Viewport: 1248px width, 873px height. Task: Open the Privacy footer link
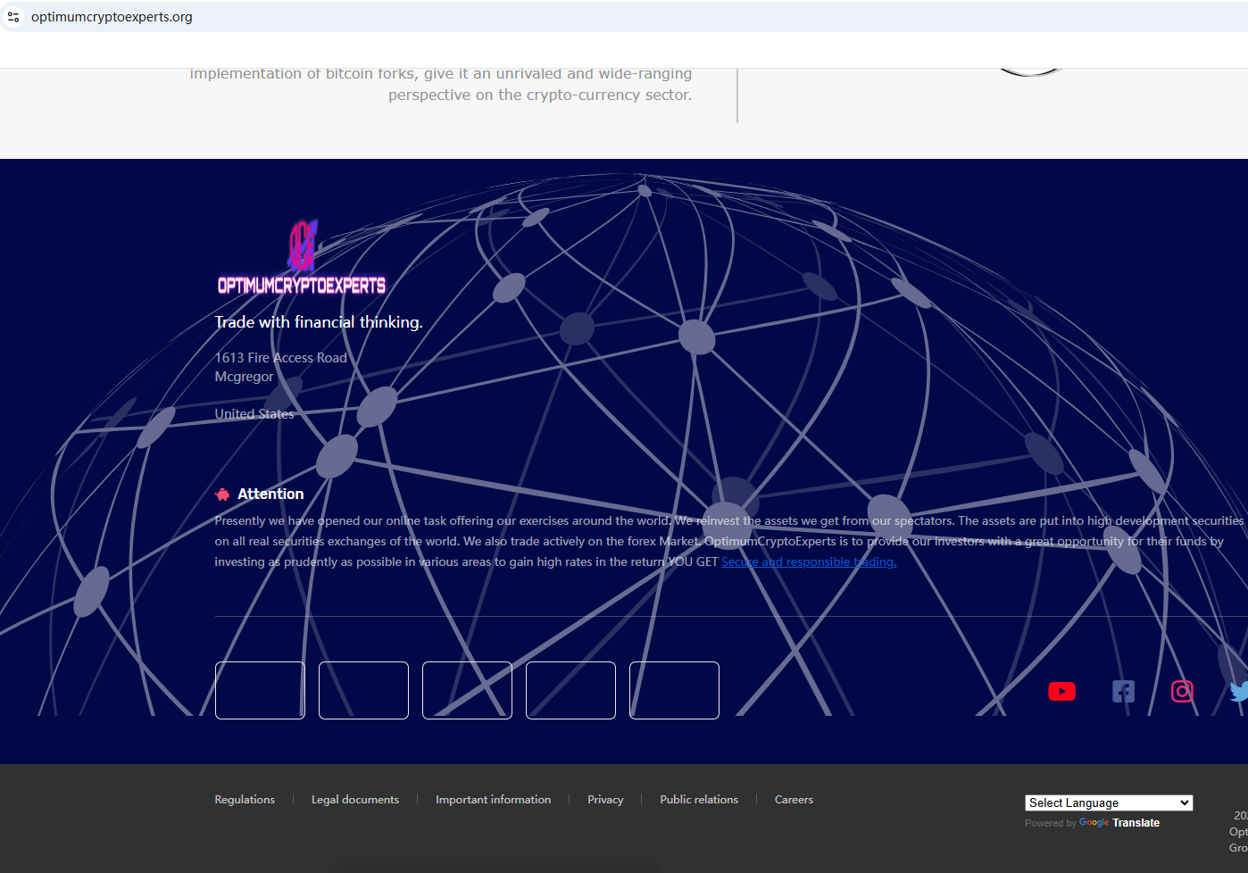(x=605, y=800)
